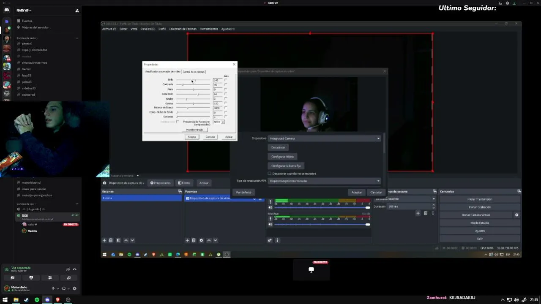Toggle Auto checkbox for Brillo
541x304 pixels.
click(x=226, y=80)
